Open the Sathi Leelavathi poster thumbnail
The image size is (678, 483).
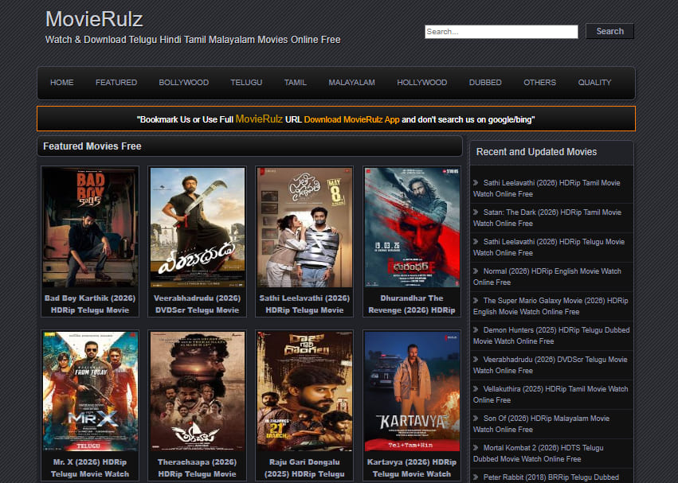click(304, 228)
